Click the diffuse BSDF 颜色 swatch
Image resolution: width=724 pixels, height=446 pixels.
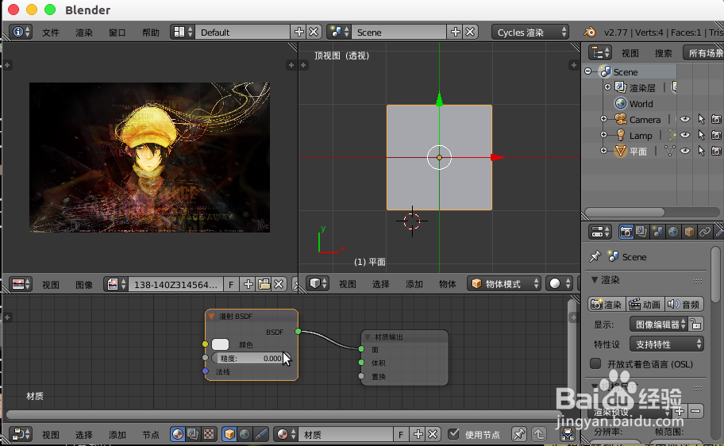220,344
